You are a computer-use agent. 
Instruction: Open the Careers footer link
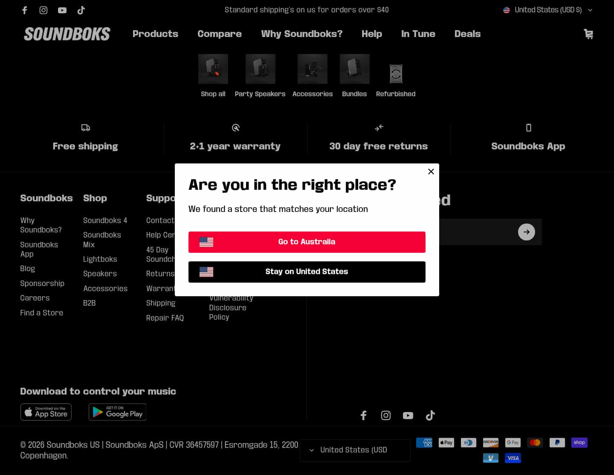click(x=35, y=298)
